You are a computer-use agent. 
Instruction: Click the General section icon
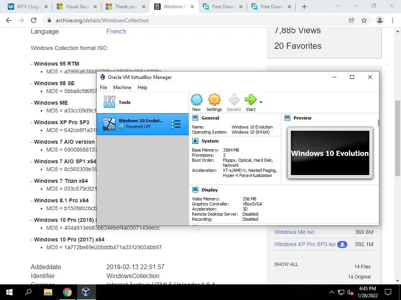(x=195, y=118)
